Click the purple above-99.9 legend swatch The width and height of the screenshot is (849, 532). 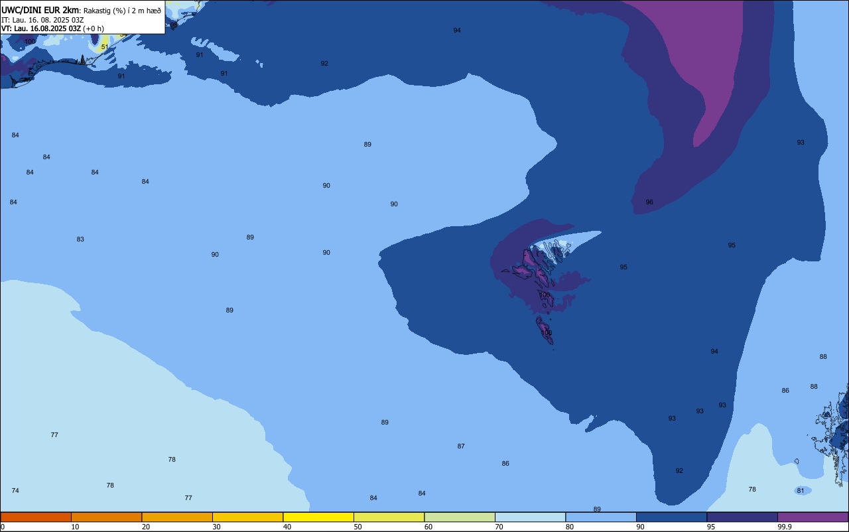(x=813, y=517)
